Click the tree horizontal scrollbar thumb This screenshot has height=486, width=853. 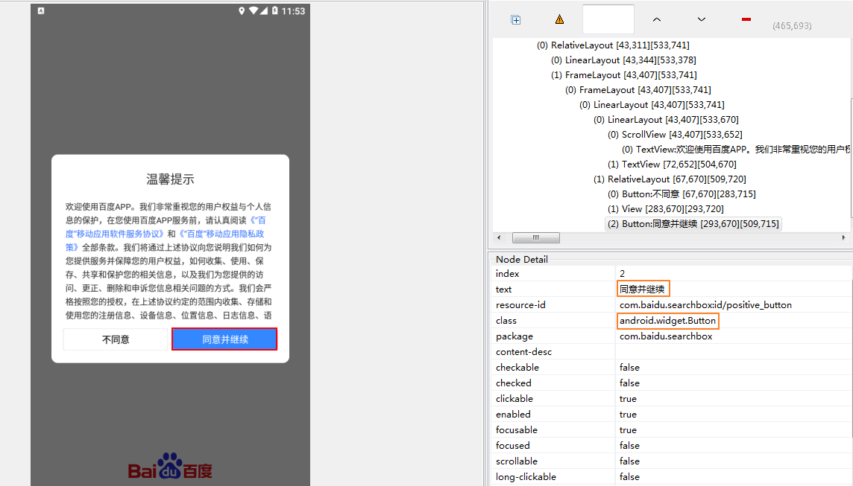pos(536,237)
